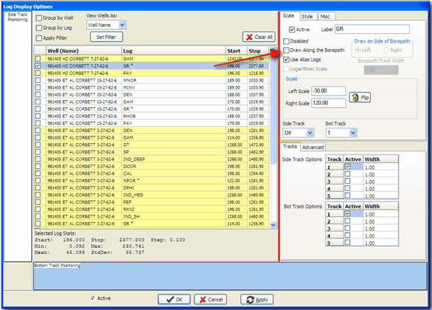432x310 pixels.
Task: Switch to the Advanced tab
Action: point(313,148)
